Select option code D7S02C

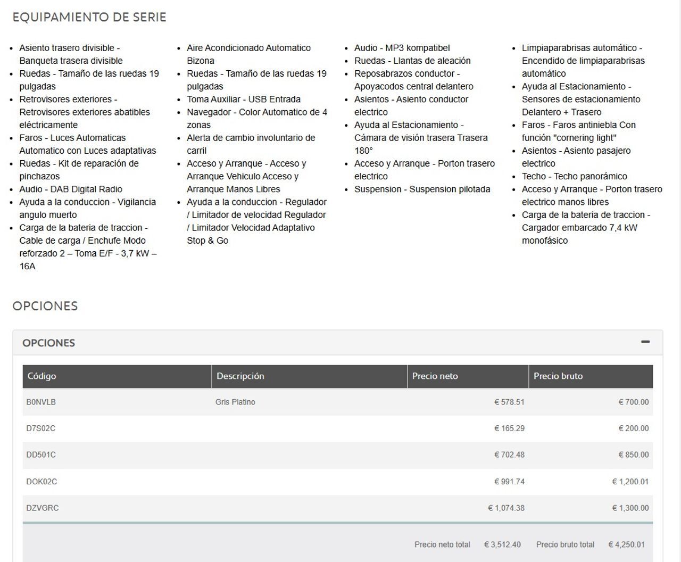pos(41,428)
